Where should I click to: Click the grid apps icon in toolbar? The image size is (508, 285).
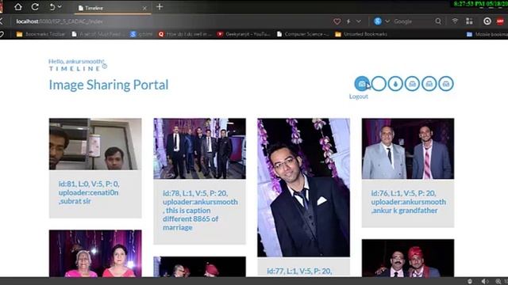pos(469,21)
